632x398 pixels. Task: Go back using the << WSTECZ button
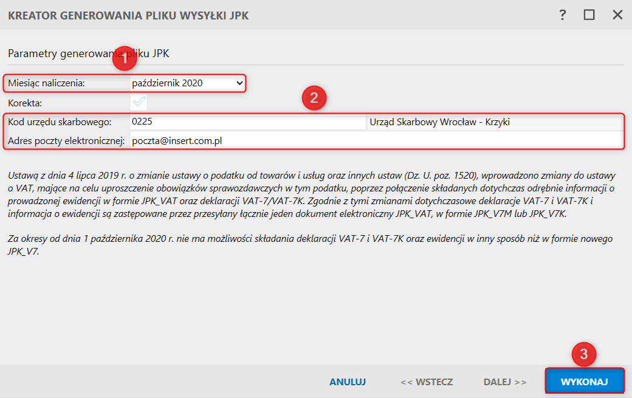pos(427,382)
